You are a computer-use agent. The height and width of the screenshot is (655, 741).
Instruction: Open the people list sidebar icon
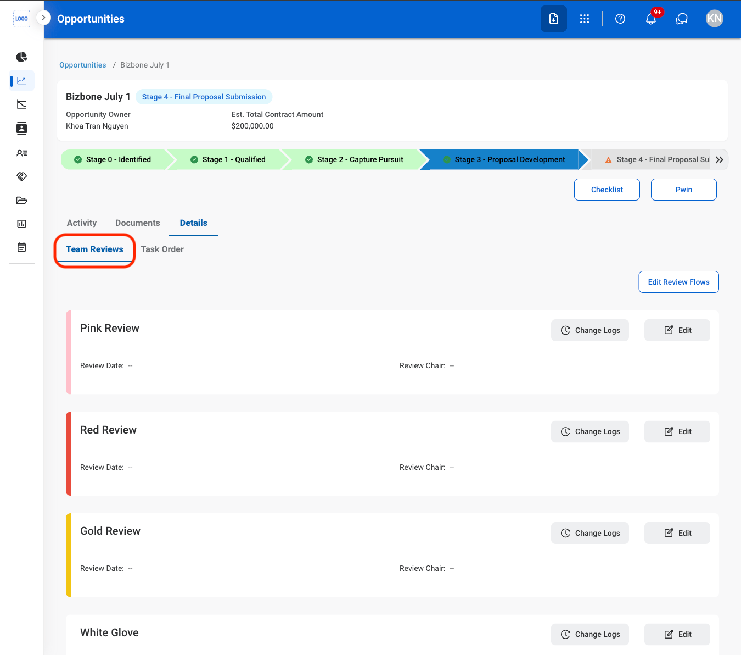tap(21, 153)
